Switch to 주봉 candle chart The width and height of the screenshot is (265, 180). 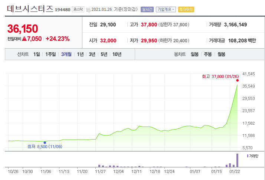click(x=208, y=54)
